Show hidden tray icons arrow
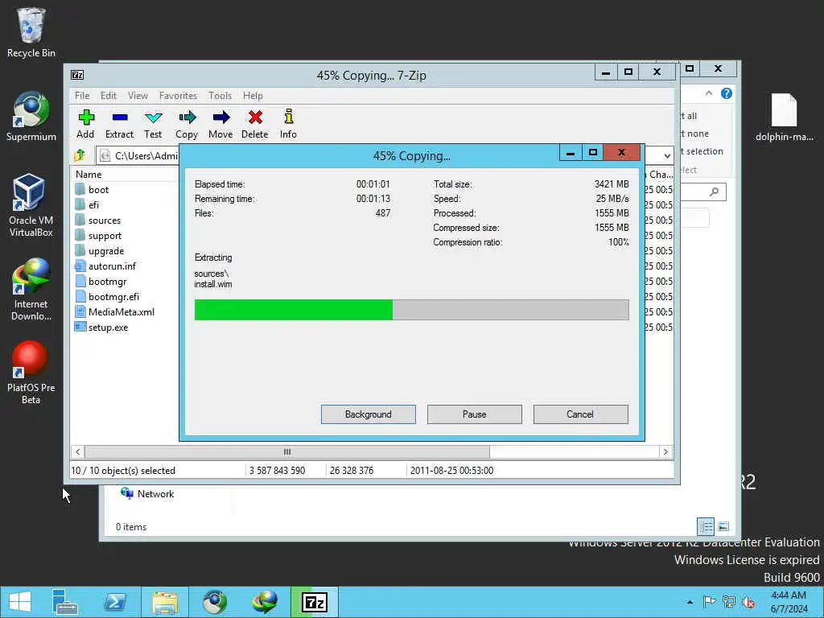 690,602
